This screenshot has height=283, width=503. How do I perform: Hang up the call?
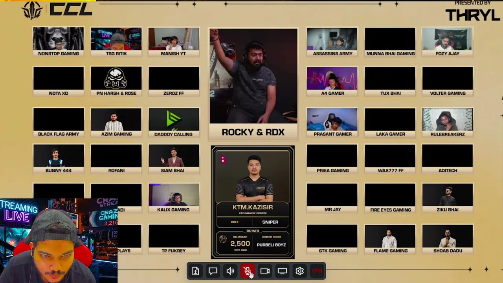click(317, 271)
